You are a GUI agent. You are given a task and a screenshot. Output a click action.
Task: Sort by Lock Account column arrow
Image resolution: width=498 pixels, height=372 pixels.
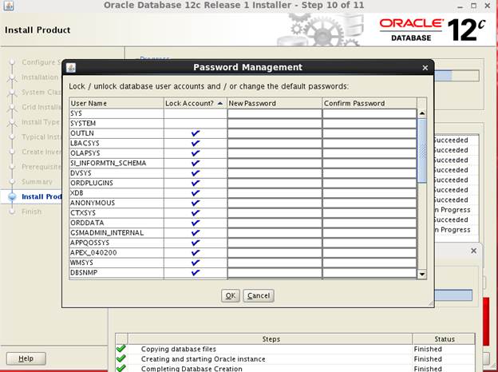pos(220,103)
